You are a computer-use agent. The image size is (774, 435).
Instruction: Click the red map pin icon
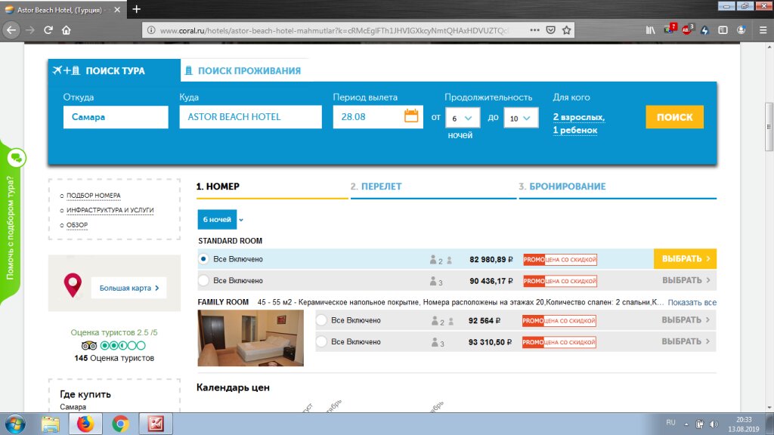[x=73, y=285]
